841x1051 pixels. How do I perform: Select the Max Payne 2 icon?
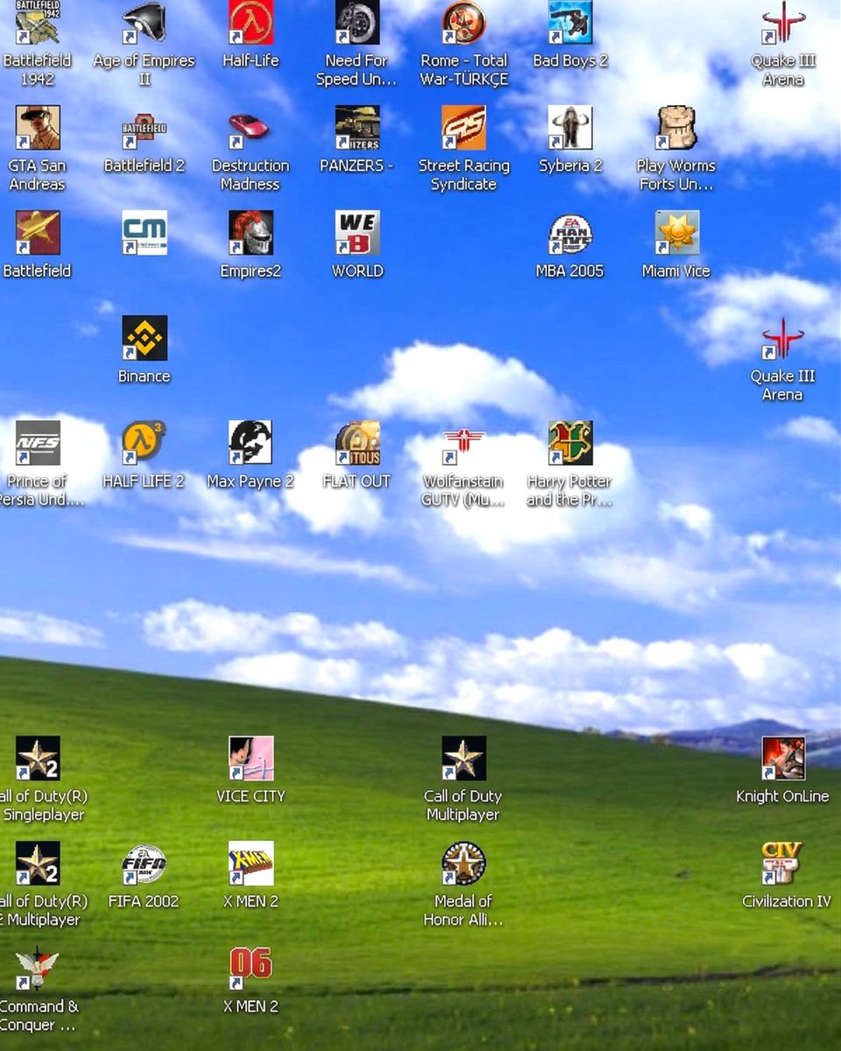[x=251, y=443]
